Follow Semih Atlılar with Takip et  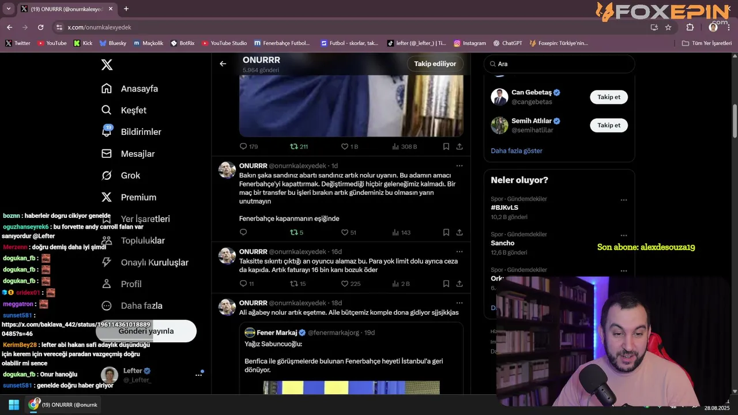coord(609,125)
